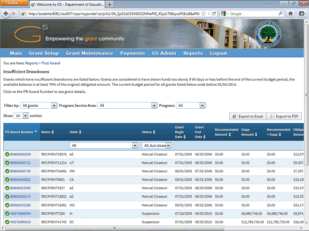Click the bookmarks menu icon at toolbar end
The width and height of the screenshot is (309, 231).
click(302, 13)
